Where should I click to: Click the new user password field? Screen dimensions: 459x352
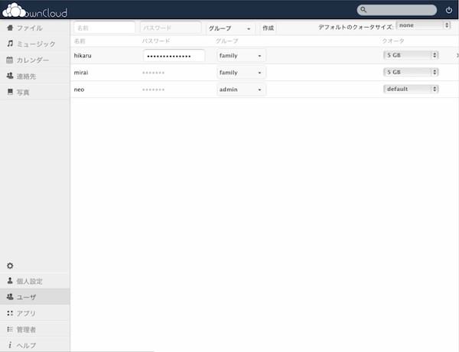pos(171,28)
